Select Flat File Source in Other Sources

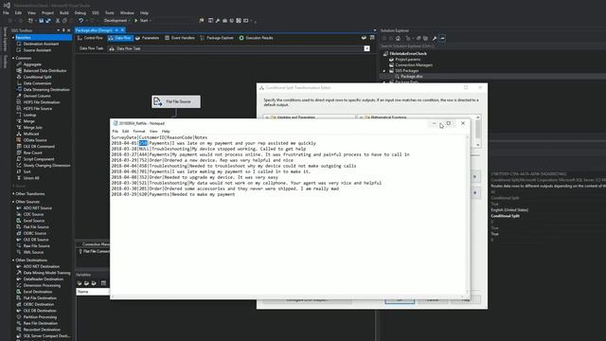point(36,227)
